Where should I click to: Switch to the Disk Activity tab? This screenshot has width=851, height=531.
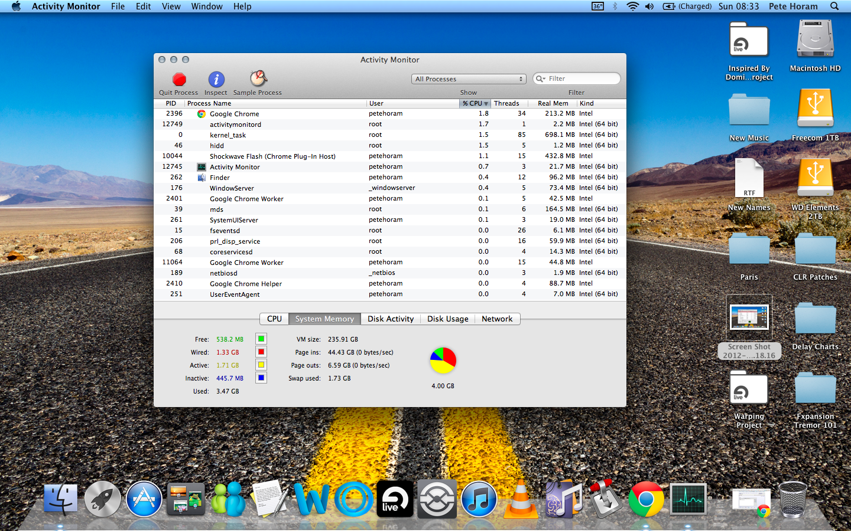[391, 319]
